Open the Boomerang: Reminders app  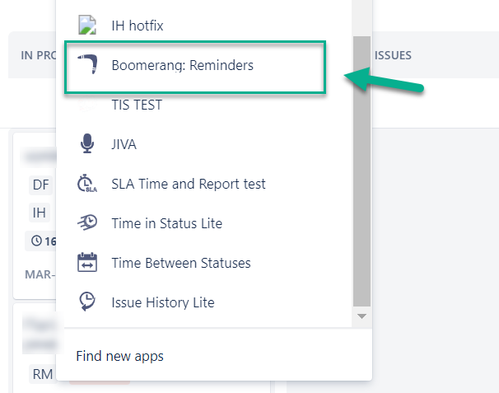point(183,65)
